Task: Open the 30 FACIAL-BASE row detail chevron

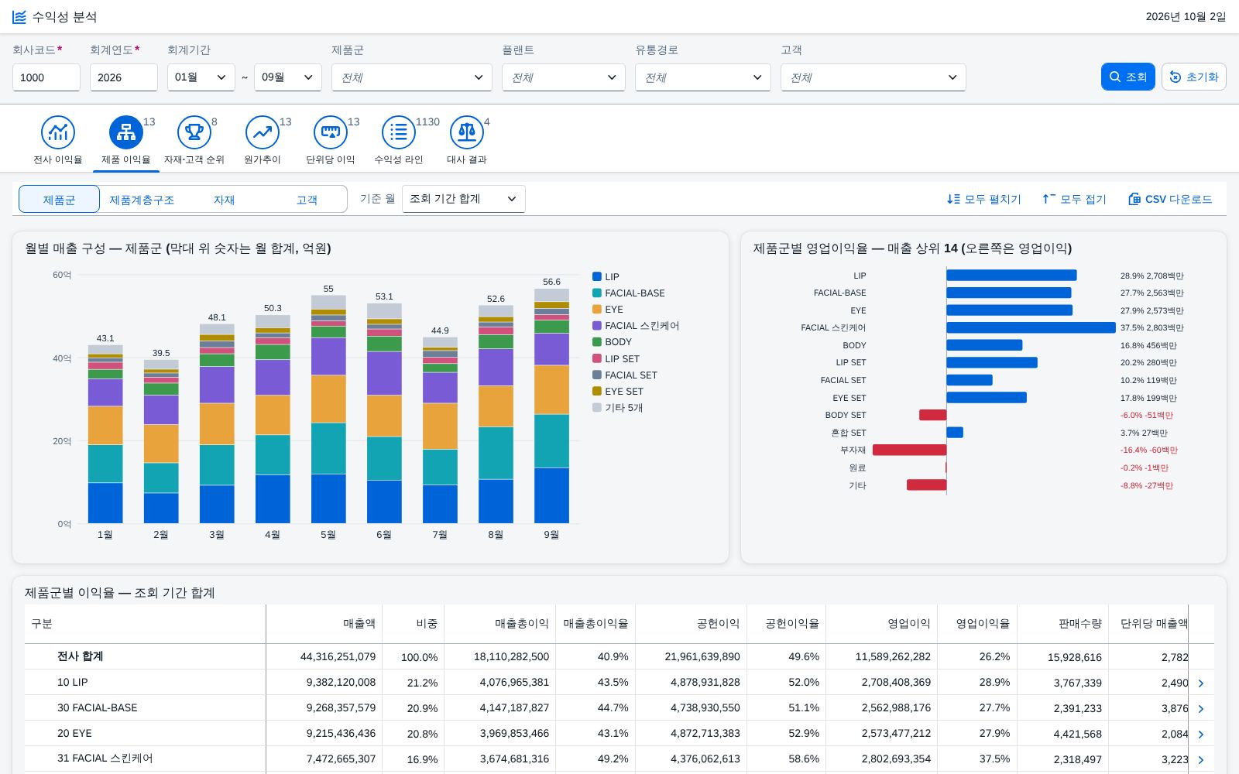Action: tap(1201, 708)
